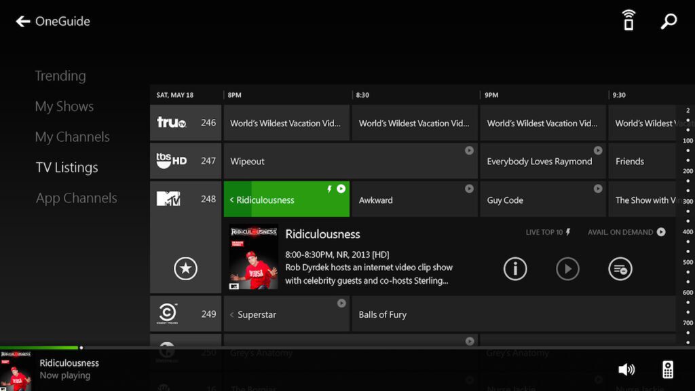Jump to channel 300 on the channel scrubber
The width and height of the screenshot is (695, 391).
(x=688, y=201)
